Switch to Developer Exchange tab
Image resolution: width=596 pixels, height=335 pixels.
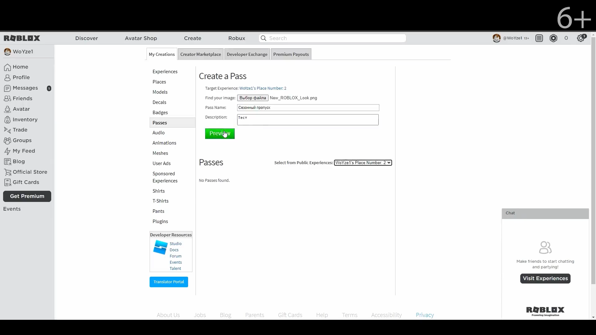[x=247, y=54]
